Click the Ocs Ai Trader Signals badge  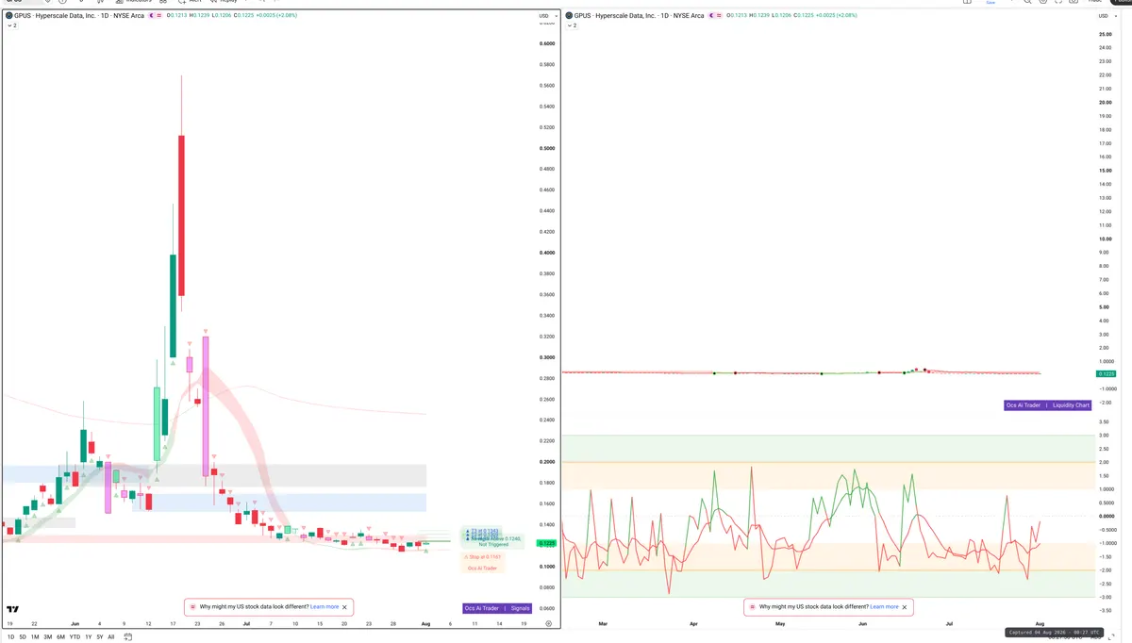pos(497,608)
